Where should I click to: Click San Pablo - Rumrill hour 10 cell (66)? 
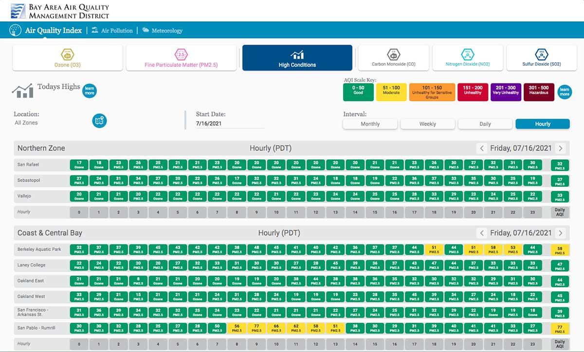click(x=276, y=328)
